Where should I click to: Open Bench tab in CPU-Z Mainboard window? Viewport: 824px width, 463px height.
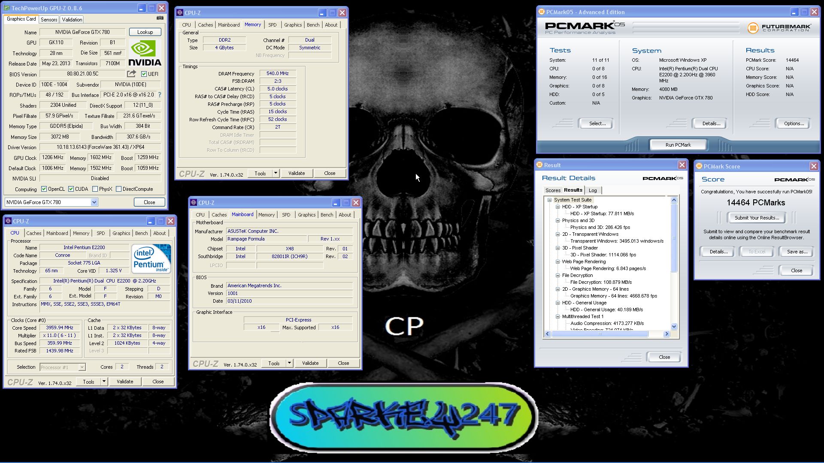point(327,215)
